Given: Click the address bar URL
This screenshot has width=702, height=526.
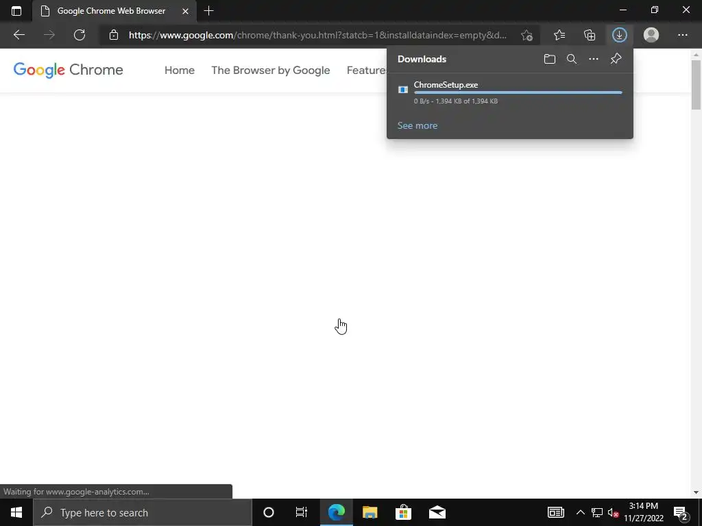Looking at the screenshot, I should 317,35.
